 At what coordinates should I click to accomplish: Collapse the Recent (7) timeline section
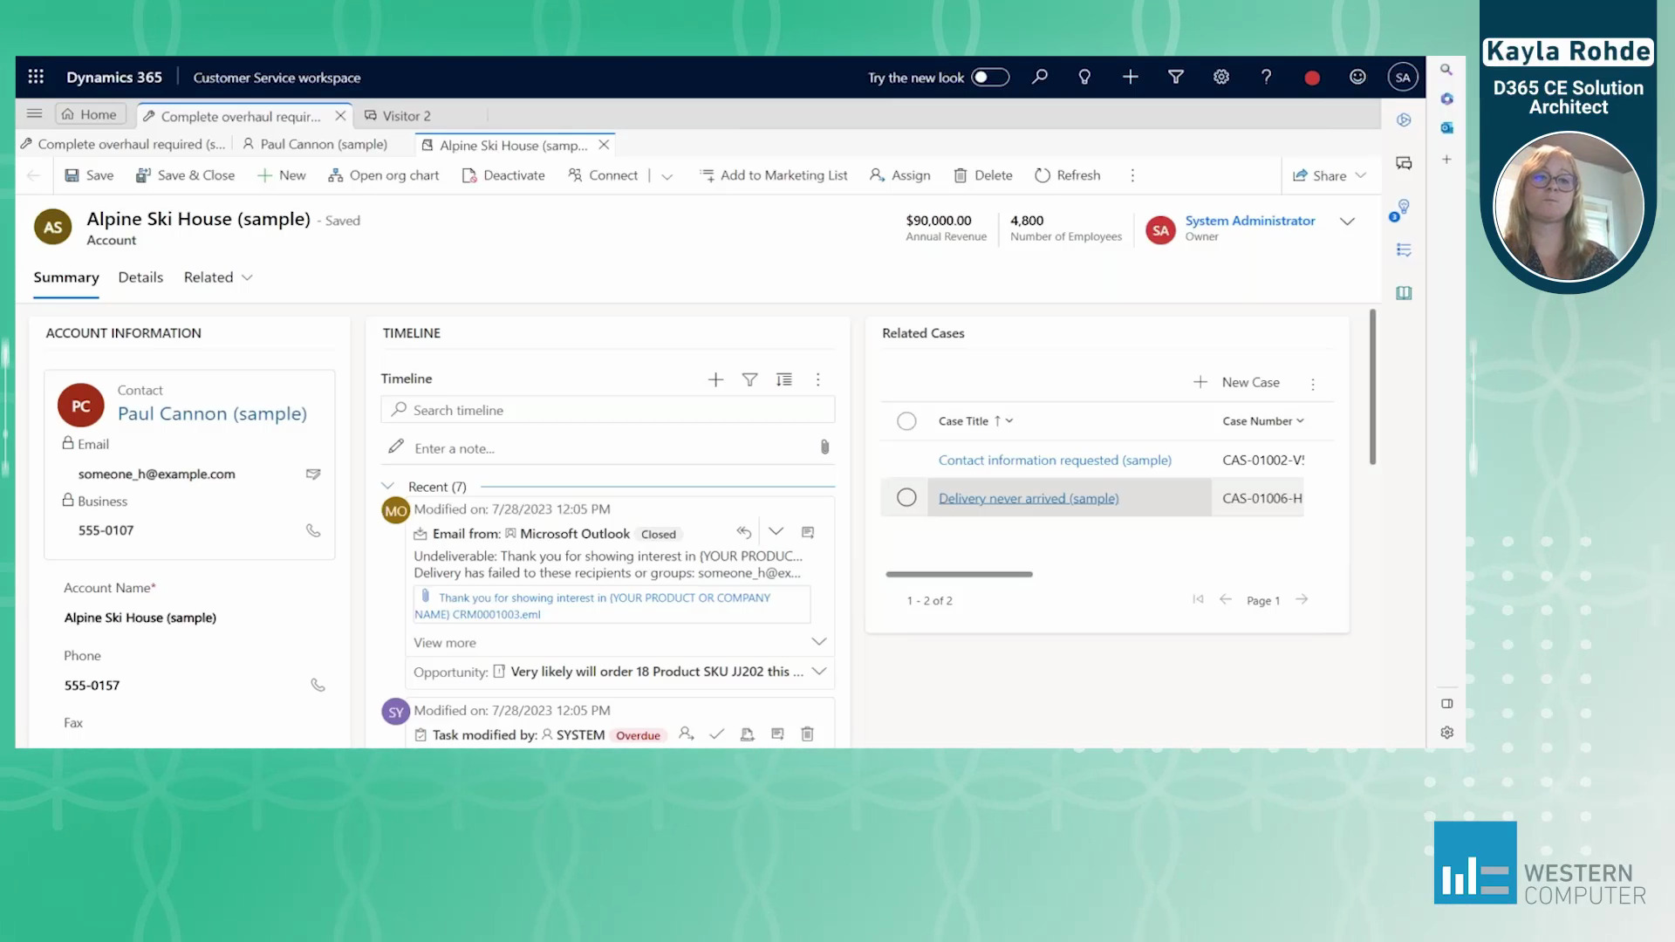(387, 486)
